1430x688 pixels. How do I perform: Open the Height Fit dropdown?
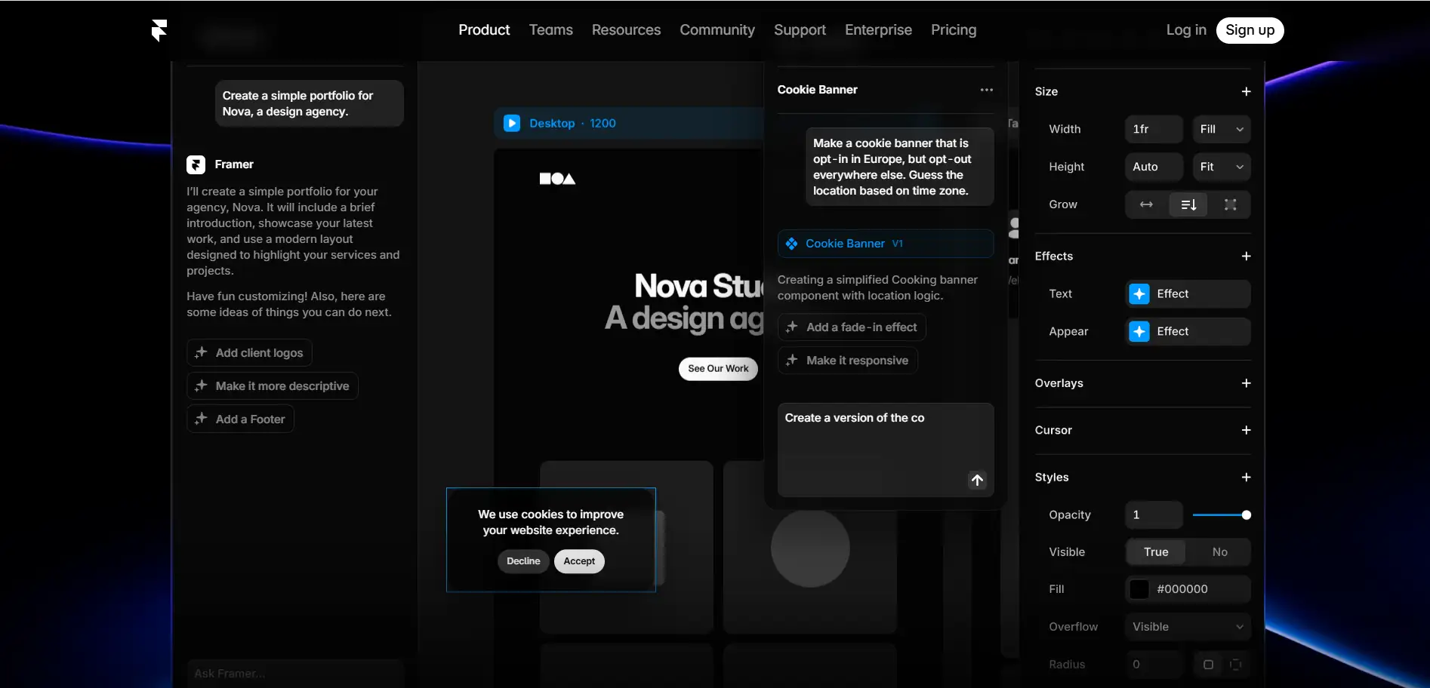coord(1222,167)
